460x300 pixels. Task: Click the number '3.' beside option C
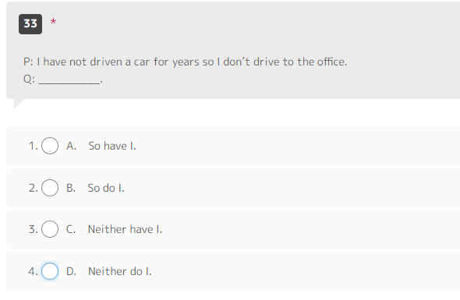34,229
